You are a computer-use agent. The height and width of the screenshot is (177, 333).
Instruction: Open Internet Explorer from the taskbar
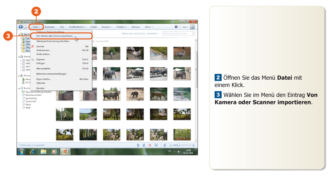(32, 152)
